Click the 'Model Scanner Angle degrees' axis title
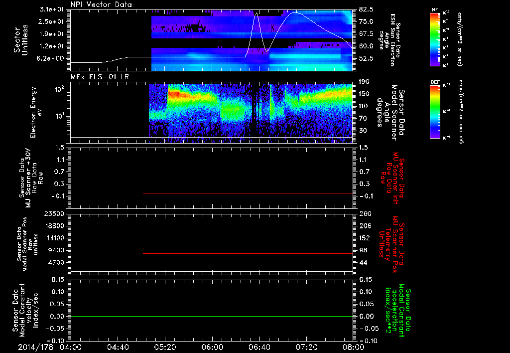Image resolution: width=510 pixels, height=353 pixels. [390, 112]
